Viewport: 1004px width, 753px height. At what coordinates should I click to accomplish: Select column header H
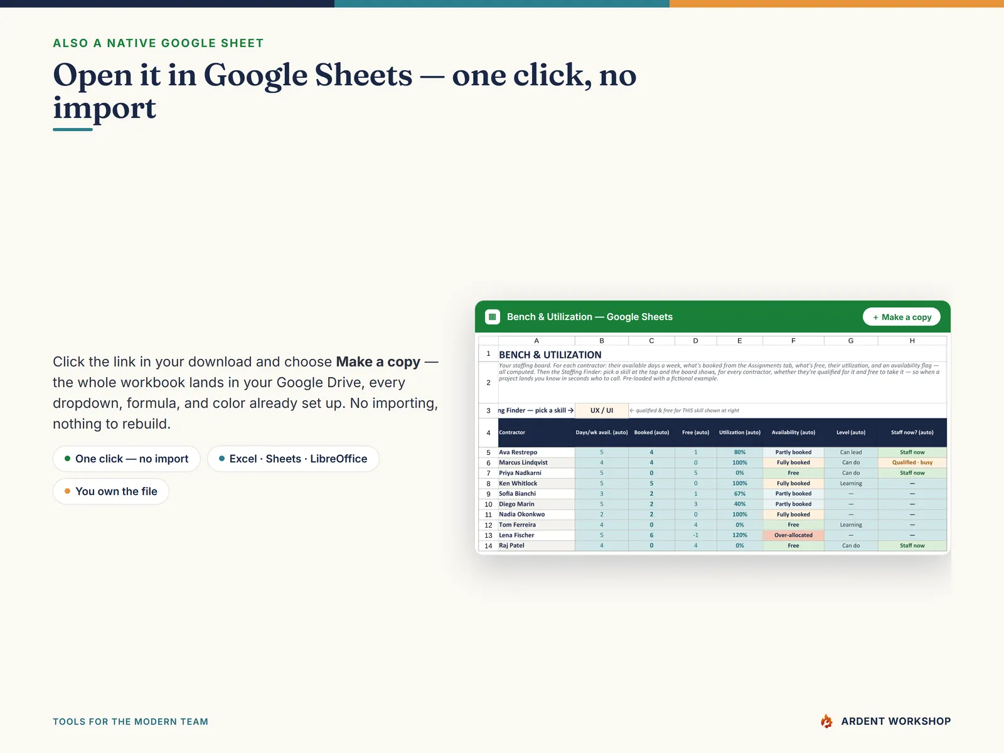click(x=912, y=341)
